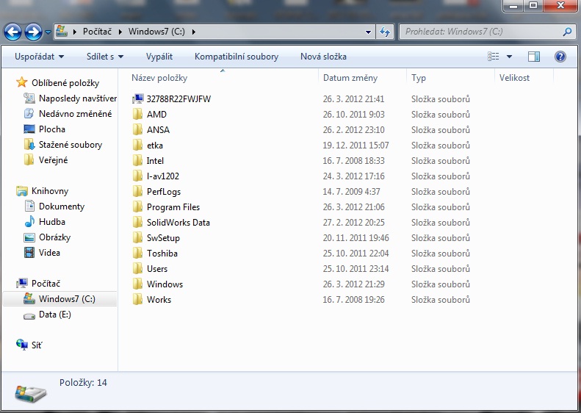Select the Oblíbené položky star icon

click(x=22, y=82)
